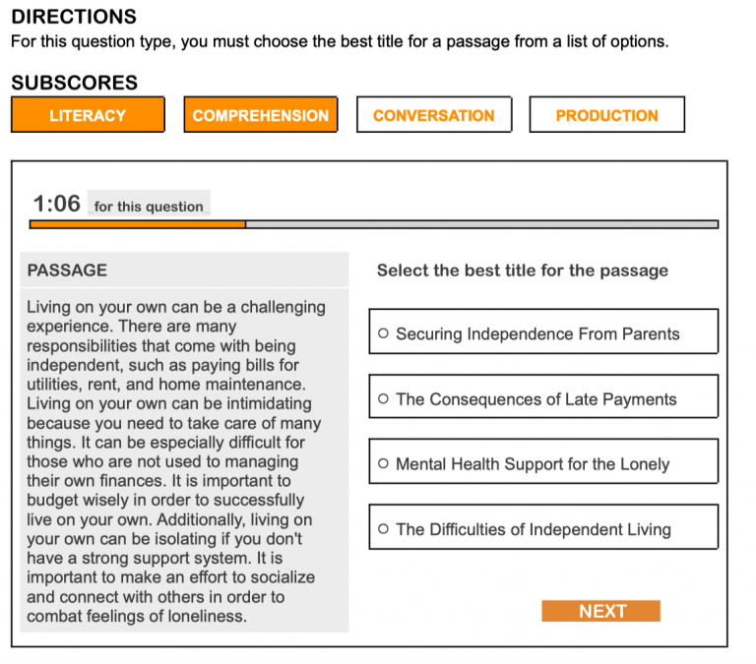The width and height of the screenshot is (756, 664).
Task: Click the SUBSCORES heading
Action: click(x=74, y=83)
